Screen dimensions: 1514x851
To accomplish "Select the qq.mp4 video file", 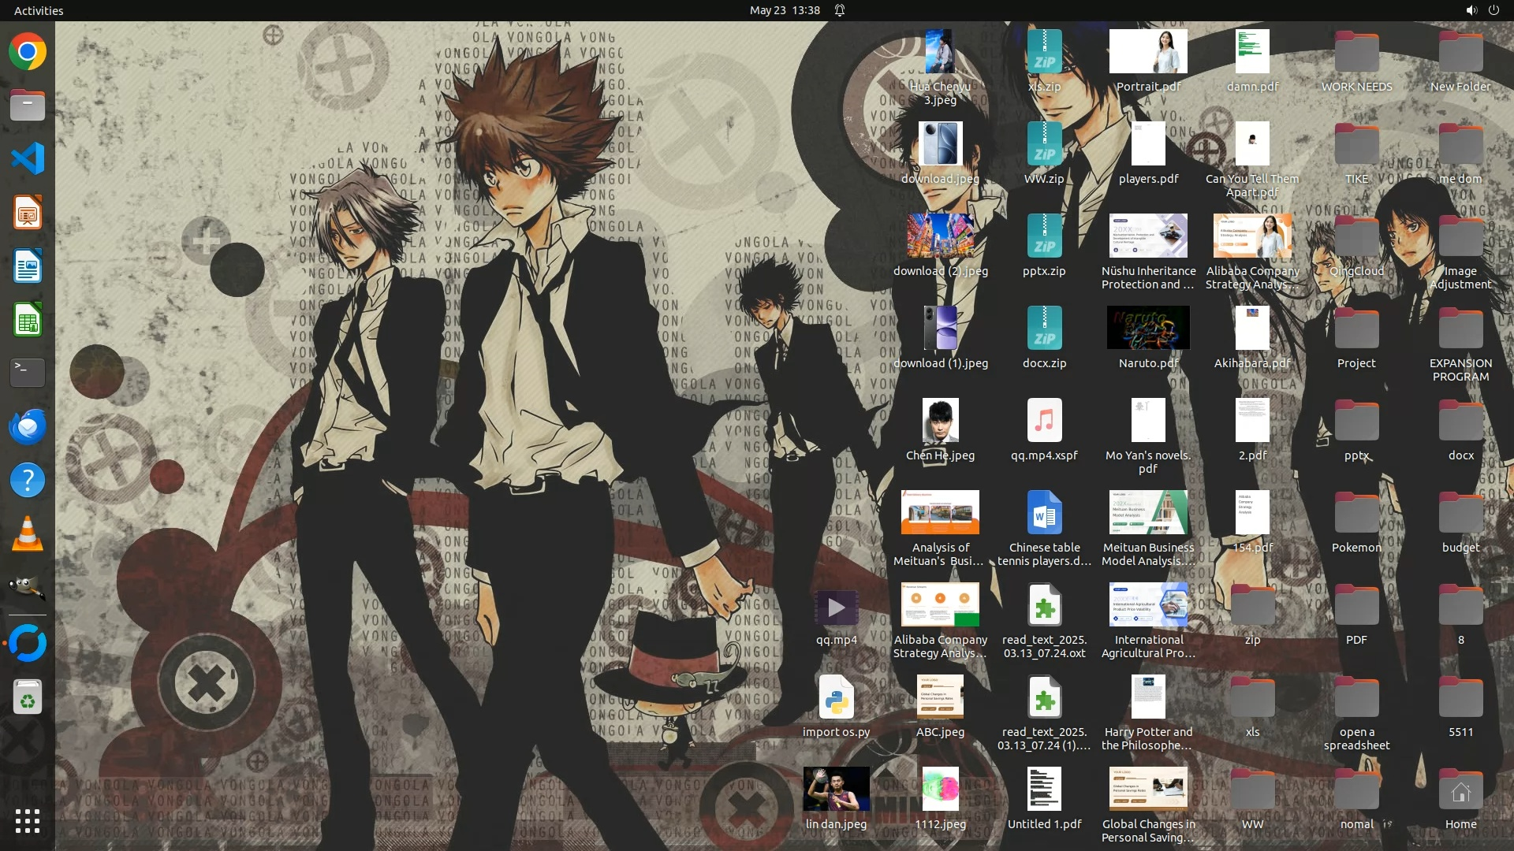I will [836, 608].
